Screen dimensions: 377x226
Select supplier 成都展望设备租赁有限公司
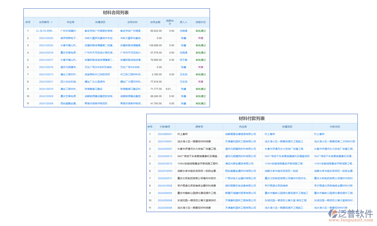[243, 134]
